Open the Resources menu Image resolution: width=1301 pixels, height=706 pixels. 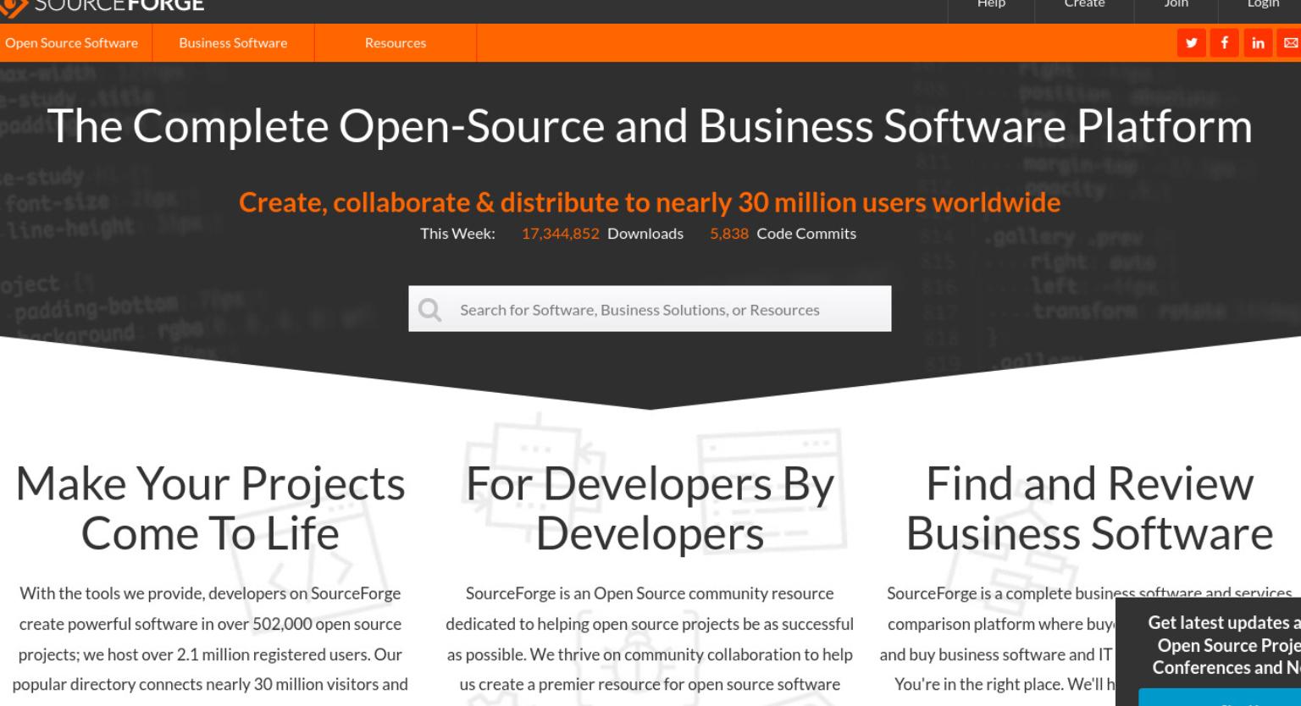coord(396,43)
